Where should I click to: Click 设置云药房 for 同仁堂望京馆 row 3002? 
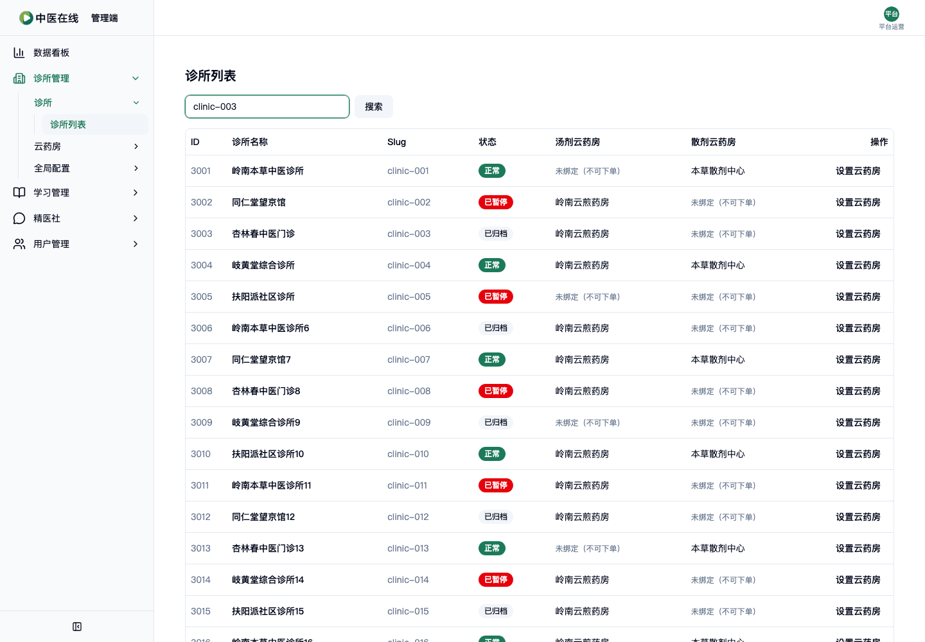858,202
